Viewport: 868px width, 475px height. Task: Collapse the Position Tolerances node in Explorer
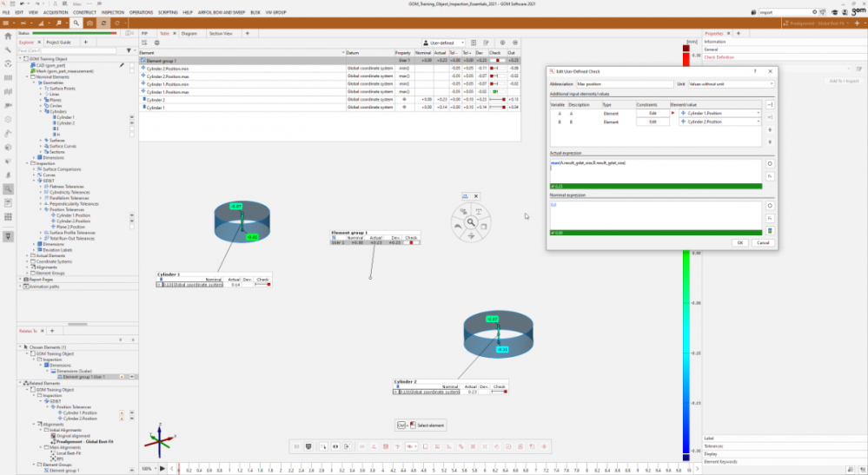(41, 209)
